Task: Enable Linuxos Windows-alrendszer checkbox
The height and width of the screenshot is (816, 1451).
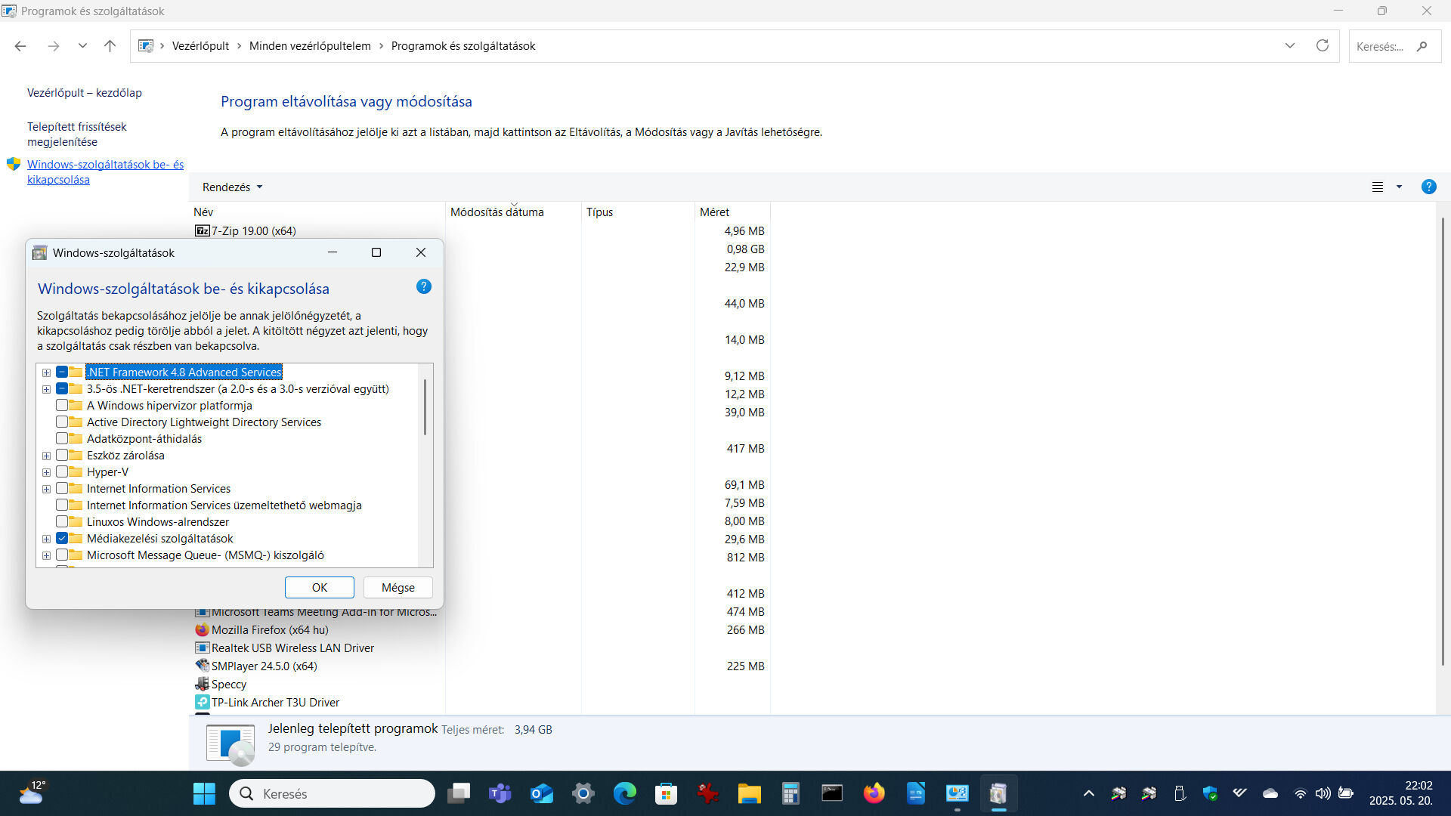Action: pyautogui.click(x=62, y=521)
